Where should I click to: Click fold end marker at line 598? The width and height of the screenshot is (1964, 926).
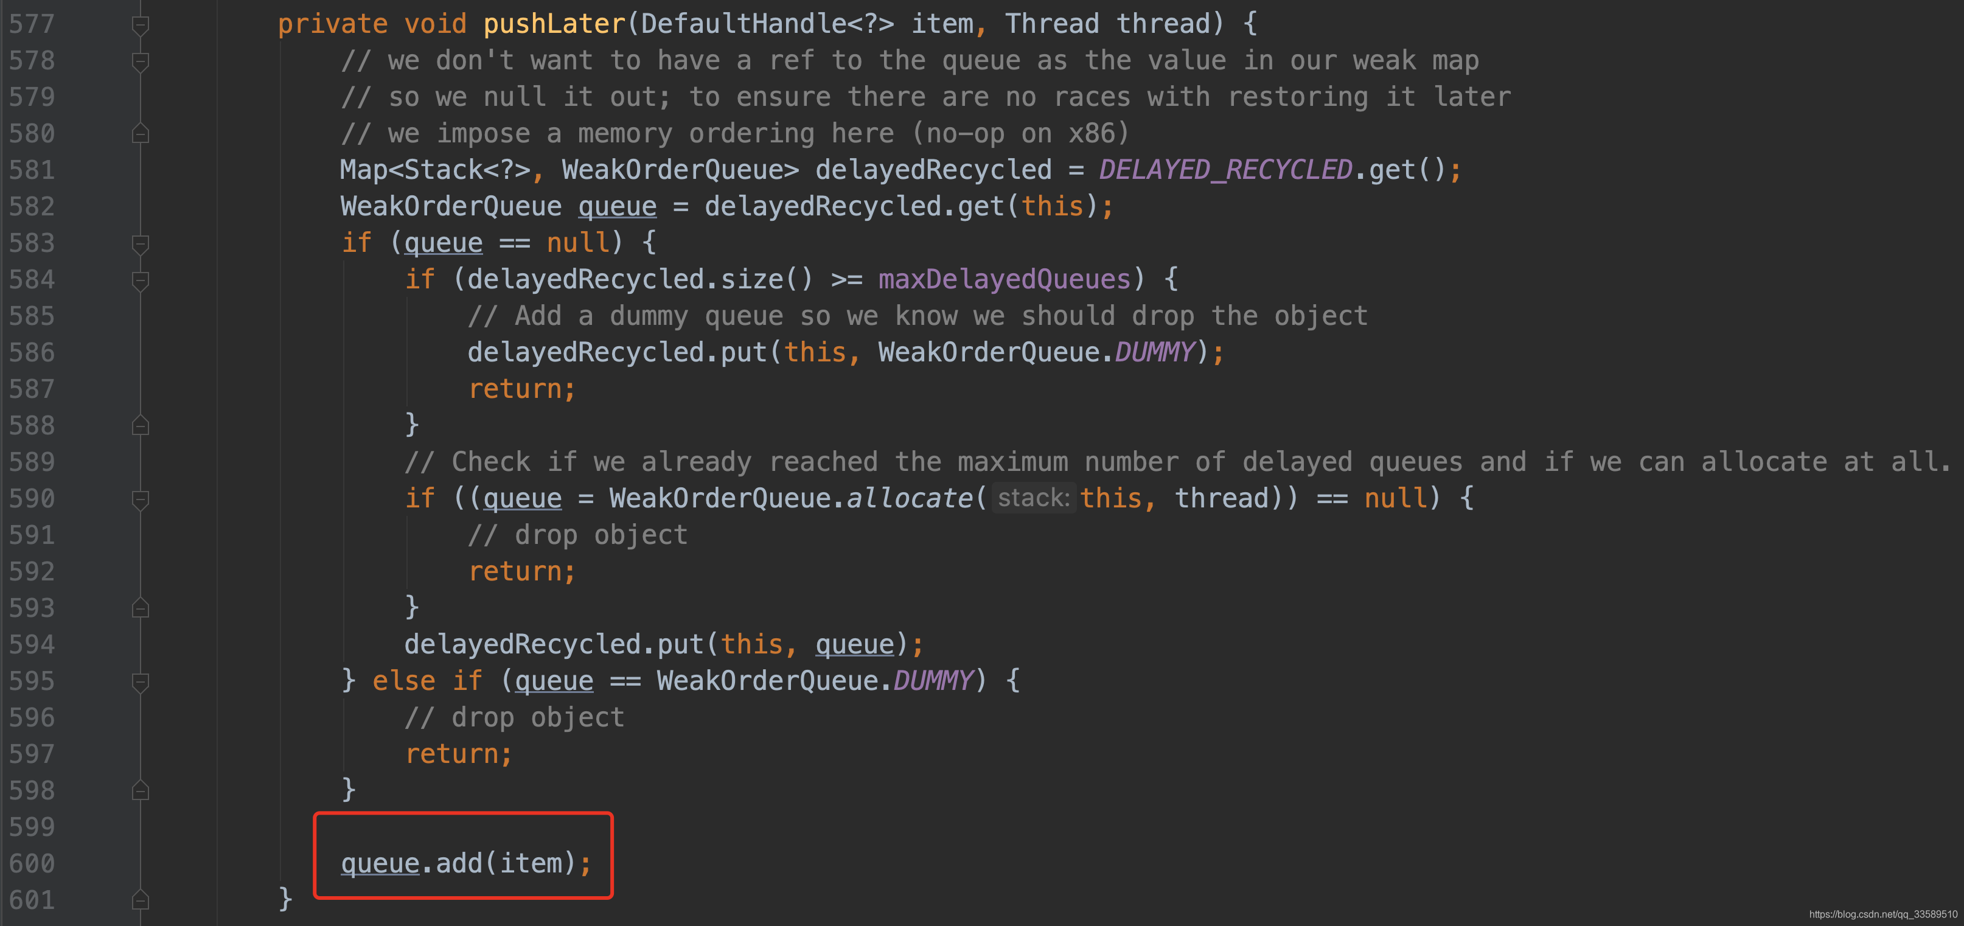point(141,790)
